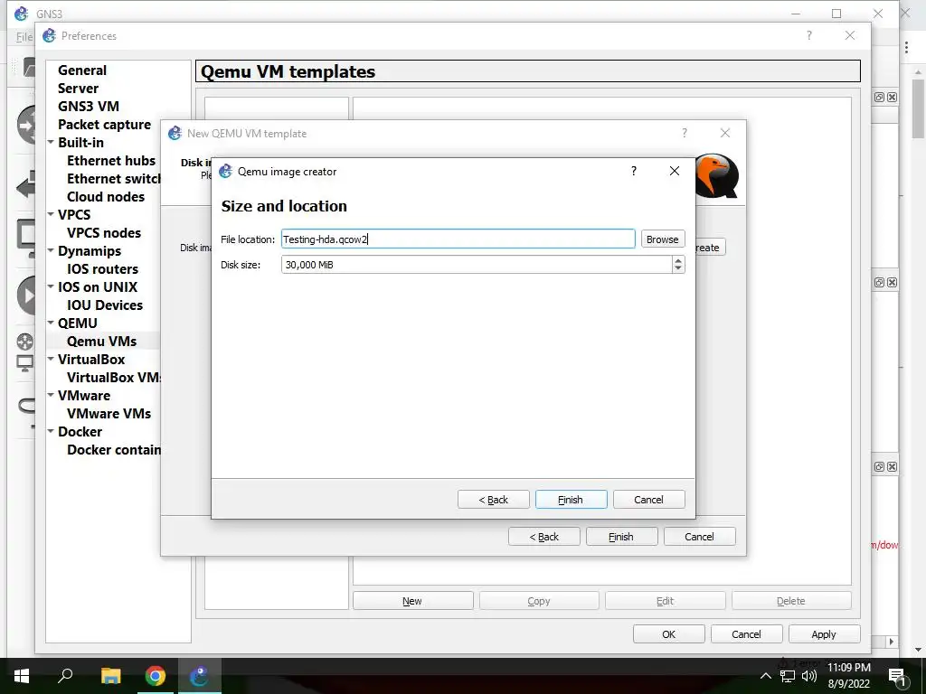926x694 pixels.
Task: Click Back in Qemu image creator dialog
Action: pos(493,499)
